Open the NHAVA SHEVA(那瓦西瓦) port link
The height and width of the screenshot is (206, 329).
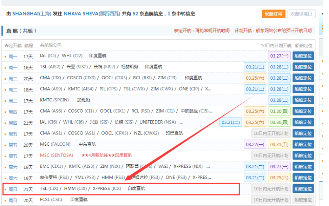pyautogui.click(x=92, y=14)
